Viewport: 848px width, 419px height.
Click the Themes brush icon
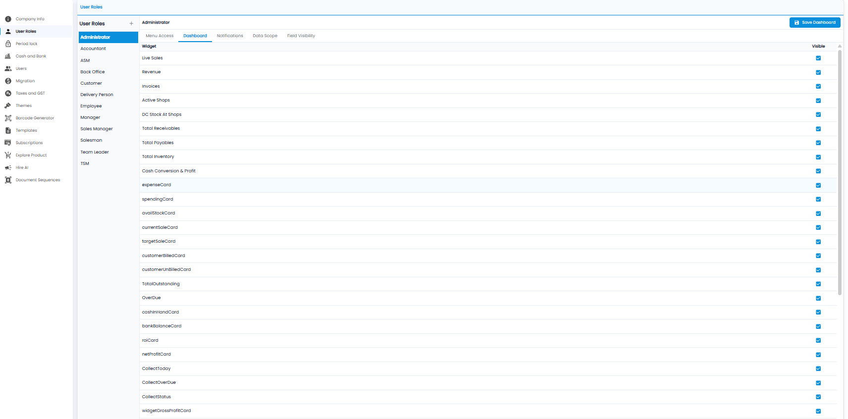coord(8,105)
